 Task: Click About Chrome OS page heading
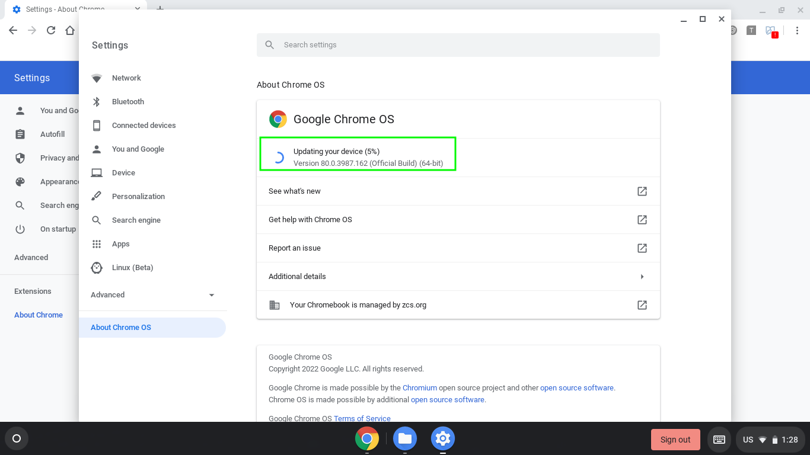click(x=291, y=85)
